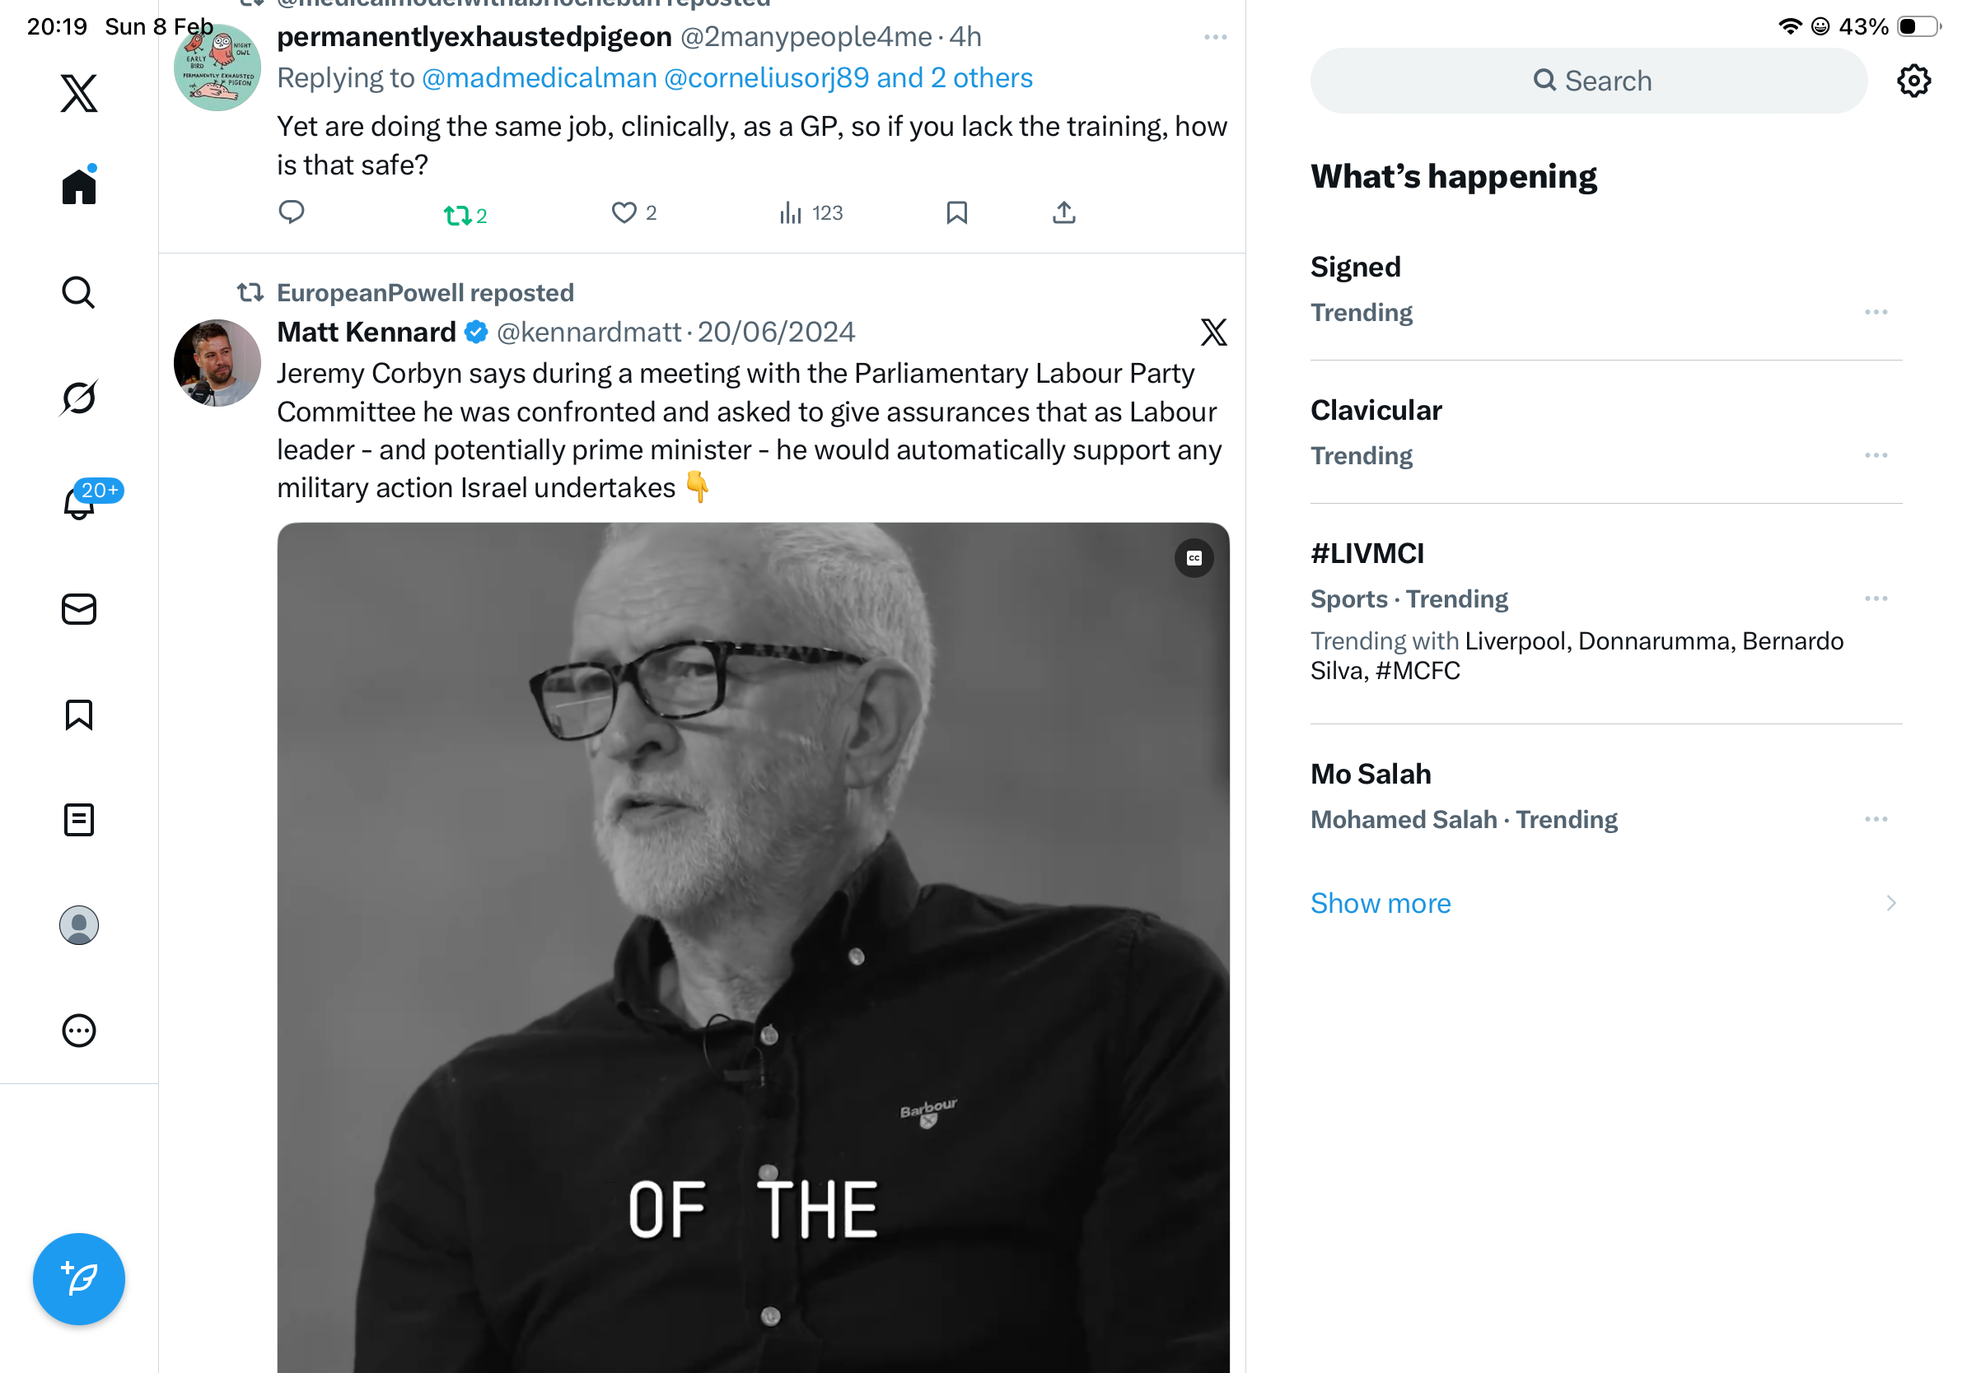Open the sidebar Search tab

click(x=79, y=292)
